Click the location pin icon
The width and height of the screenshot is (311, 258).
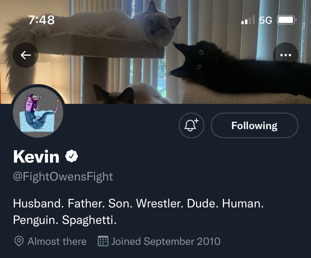pyautogui.click(x=19, y=241)
